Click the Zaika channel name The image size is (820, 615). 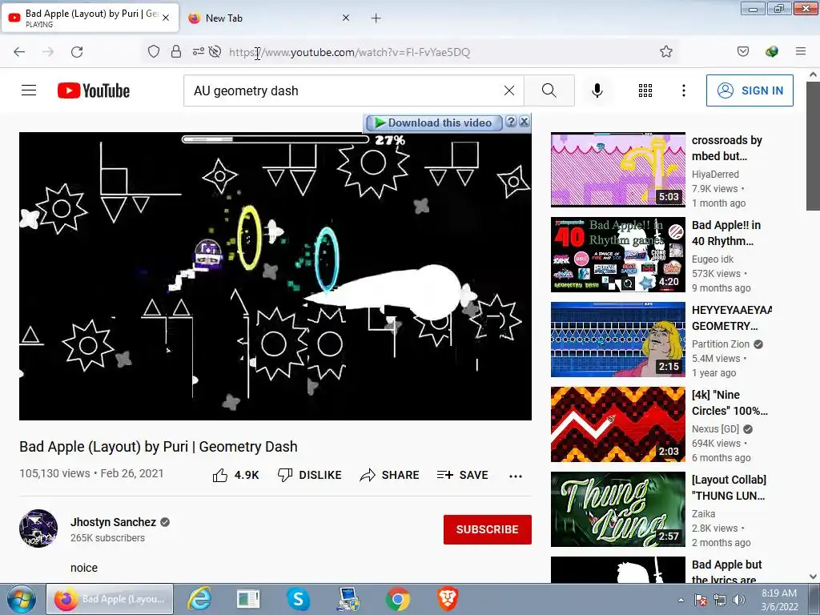(x=703, y=513)
